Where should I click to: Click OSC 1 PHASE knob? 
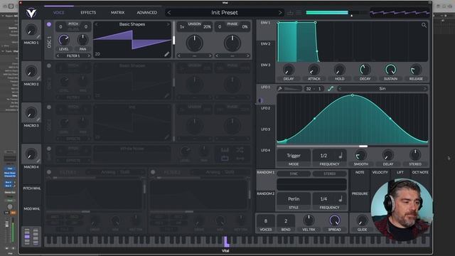click(x=232, y=43)
